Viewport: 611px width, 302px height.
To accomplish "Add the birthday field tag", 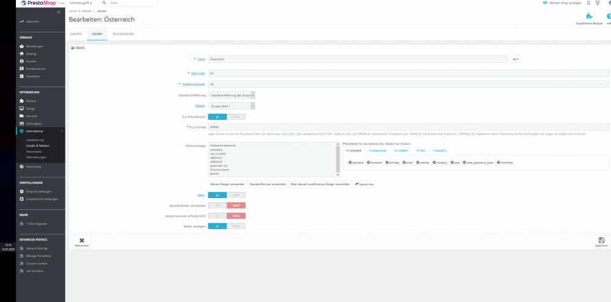I will 392,163.
